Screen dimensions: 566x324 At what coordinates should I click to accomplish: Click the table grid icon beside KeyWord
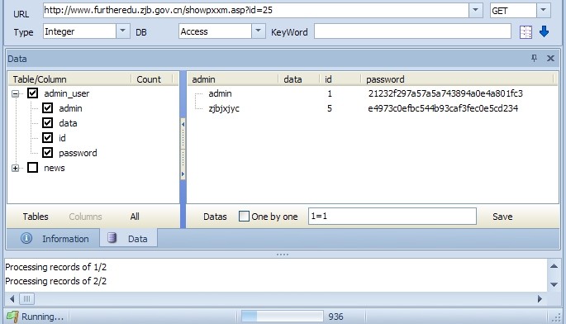[x=526, y=32]
